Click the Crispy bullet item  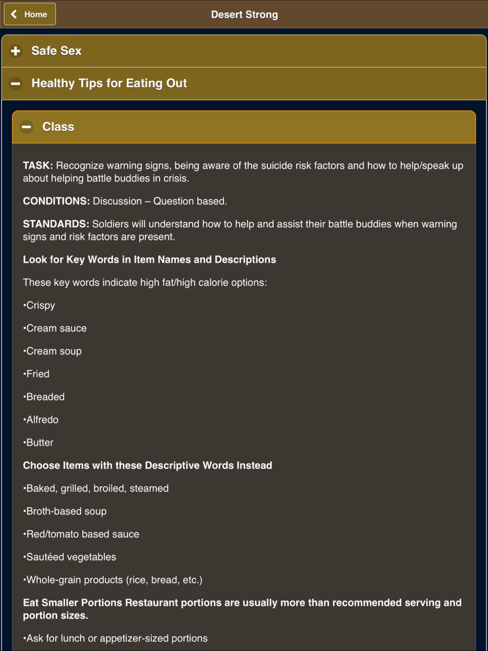(x=39, y=305)
